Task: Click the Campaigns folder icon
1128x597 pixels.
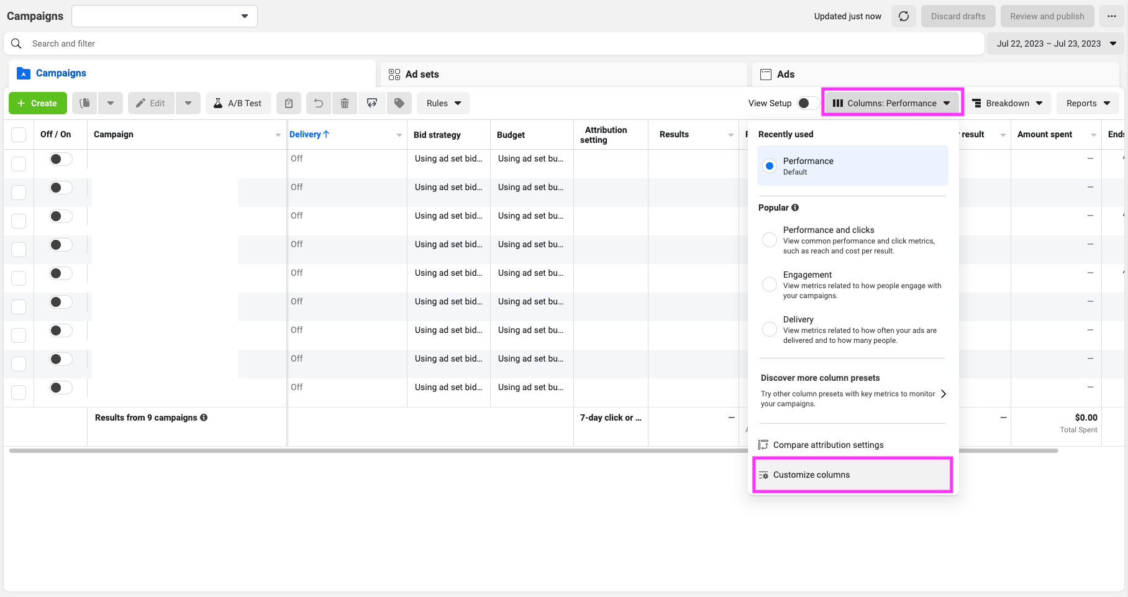Action: coord(24,73)
